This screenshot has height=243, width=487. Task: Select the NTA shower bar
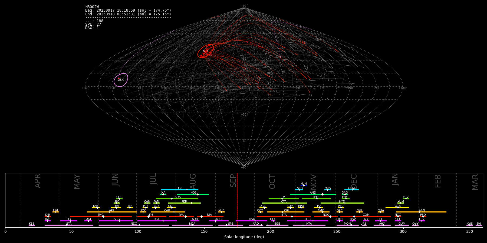point(309,225)
